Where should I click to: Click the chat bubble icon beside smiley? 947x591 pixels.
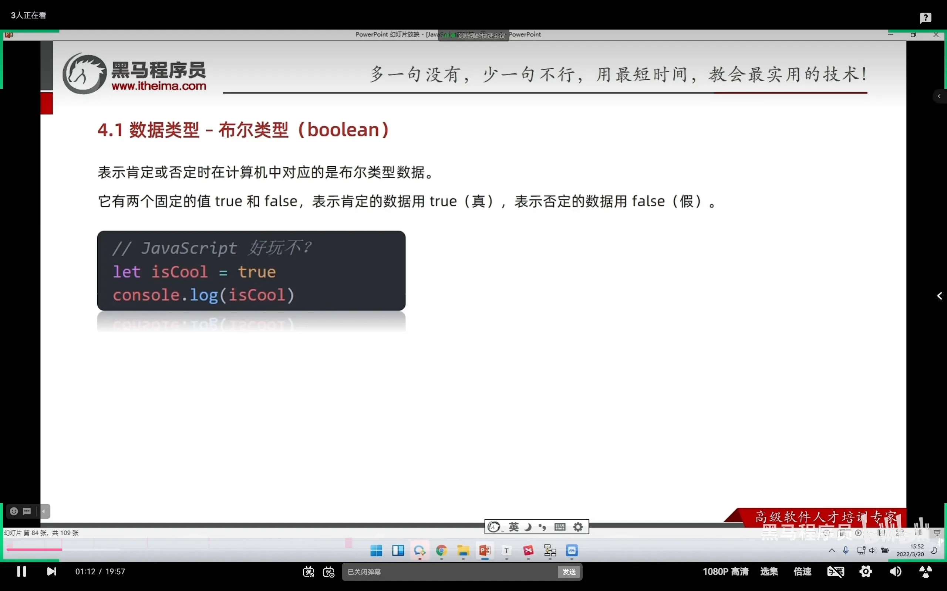[x=27, y=511]
